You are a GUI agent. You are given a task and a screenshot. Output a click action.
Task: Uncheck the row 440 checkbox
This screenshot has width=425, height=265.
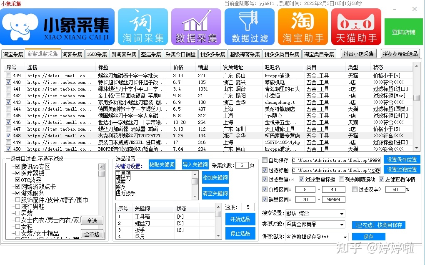[x=9, y=82]
